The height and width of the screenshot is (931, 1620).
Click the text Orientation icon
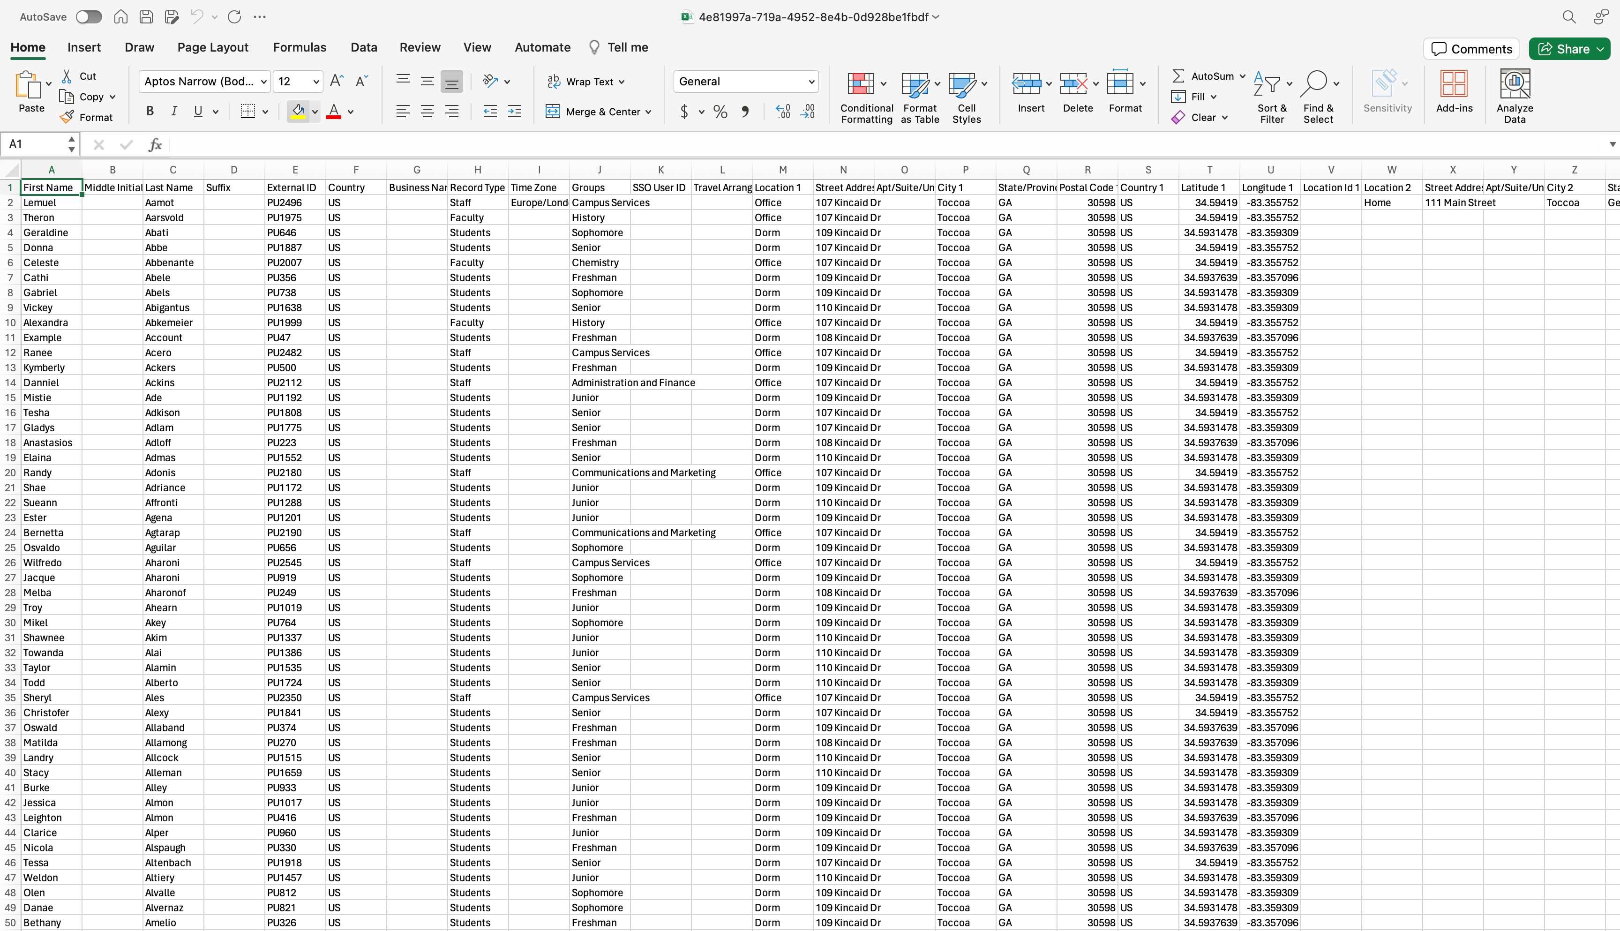[x=490, y=81]
